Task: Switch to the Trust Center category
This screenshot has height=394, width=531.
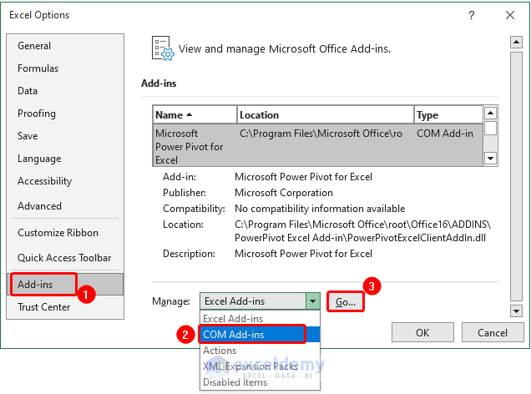Action: [44, 307]
